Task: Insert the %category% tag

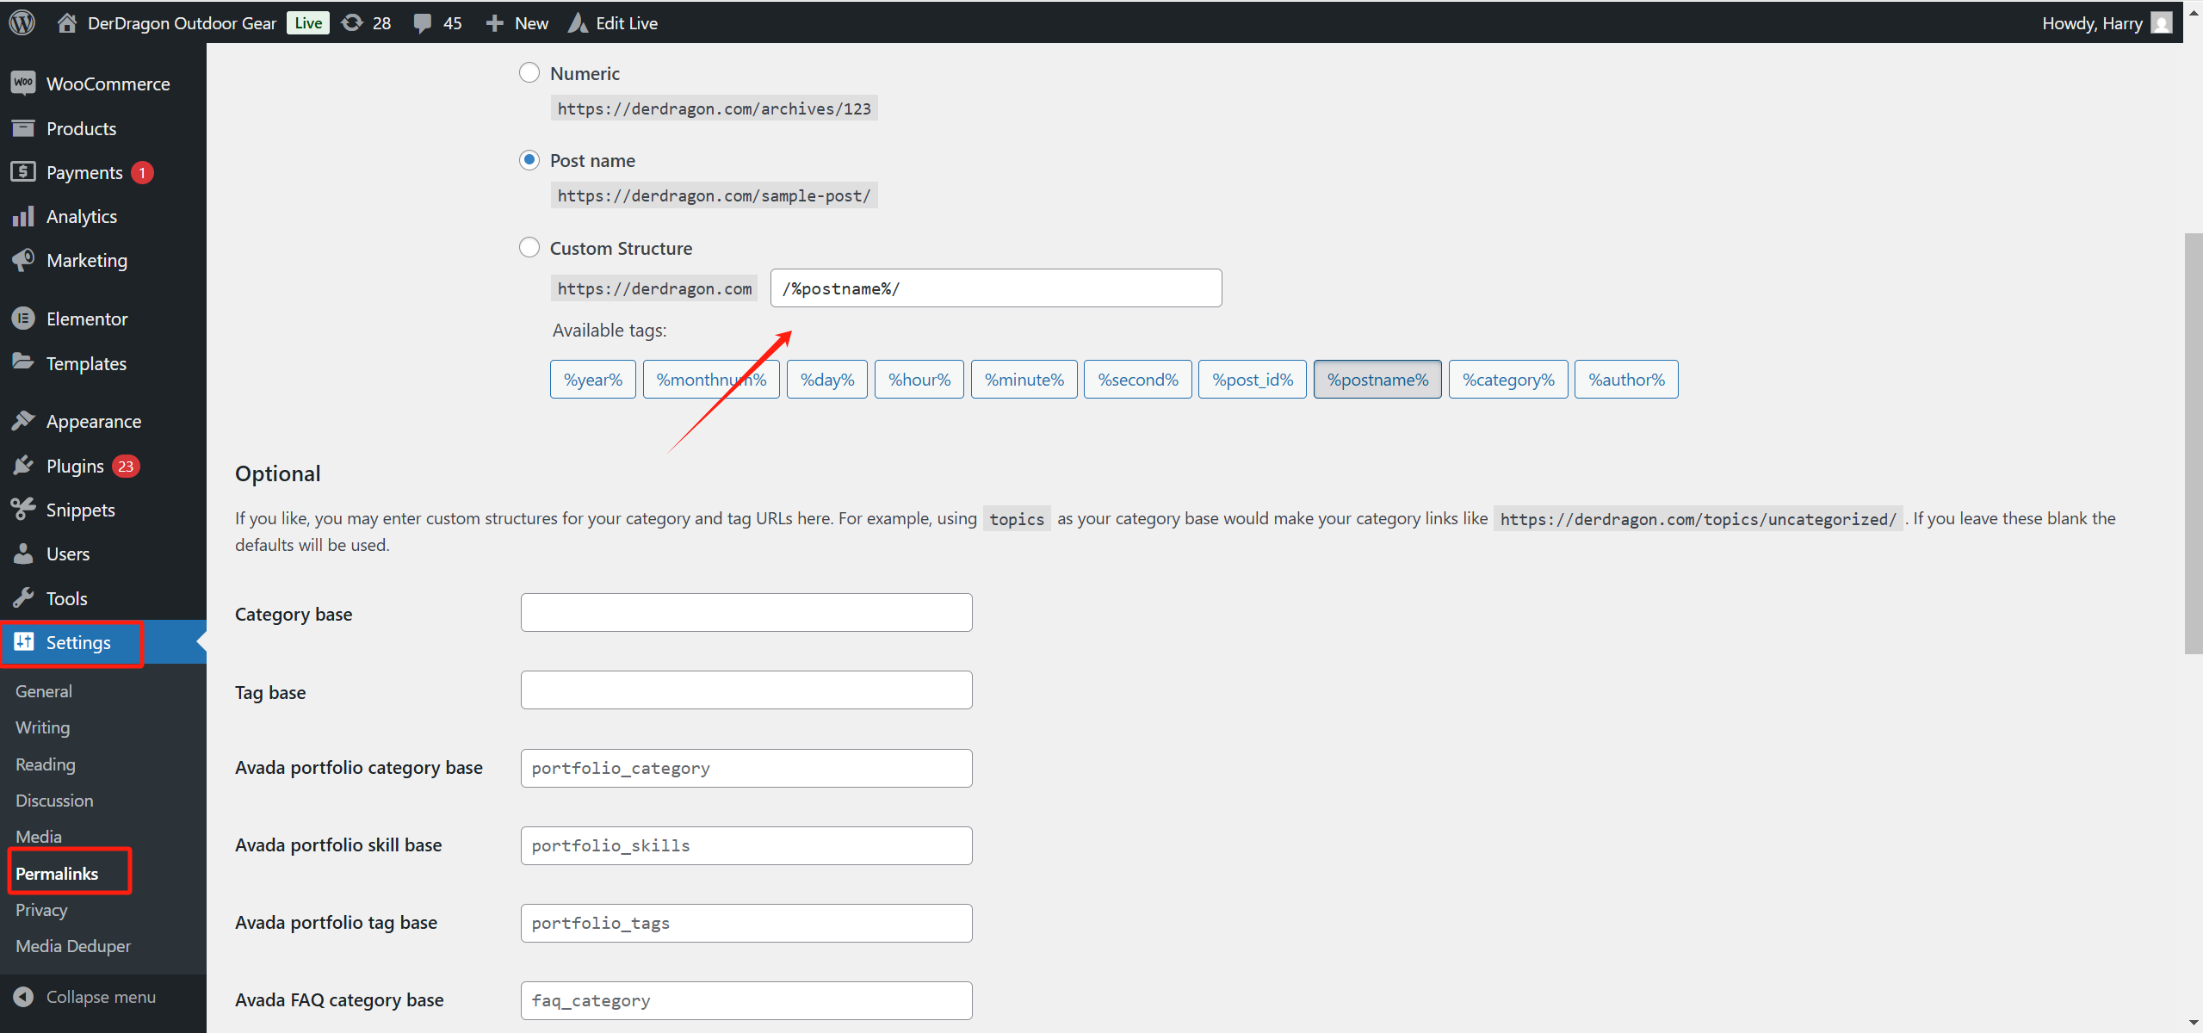Action: (x=1508, y=379)
